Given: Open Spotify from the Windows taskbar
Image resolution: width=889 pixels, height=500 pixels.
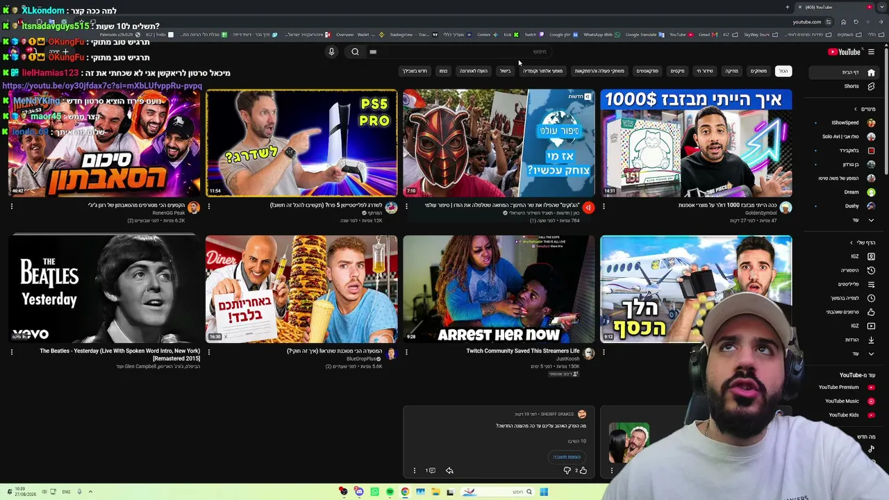Looking at the screenshot, I should (x=390, y=492).
